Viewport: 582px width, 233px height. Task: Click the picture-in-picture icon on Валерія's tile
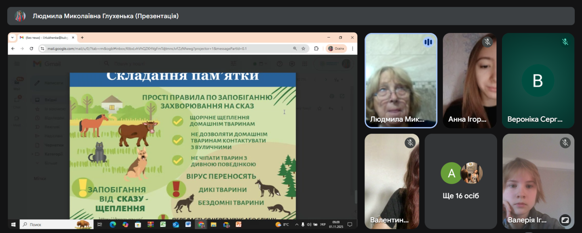point(565,220)
